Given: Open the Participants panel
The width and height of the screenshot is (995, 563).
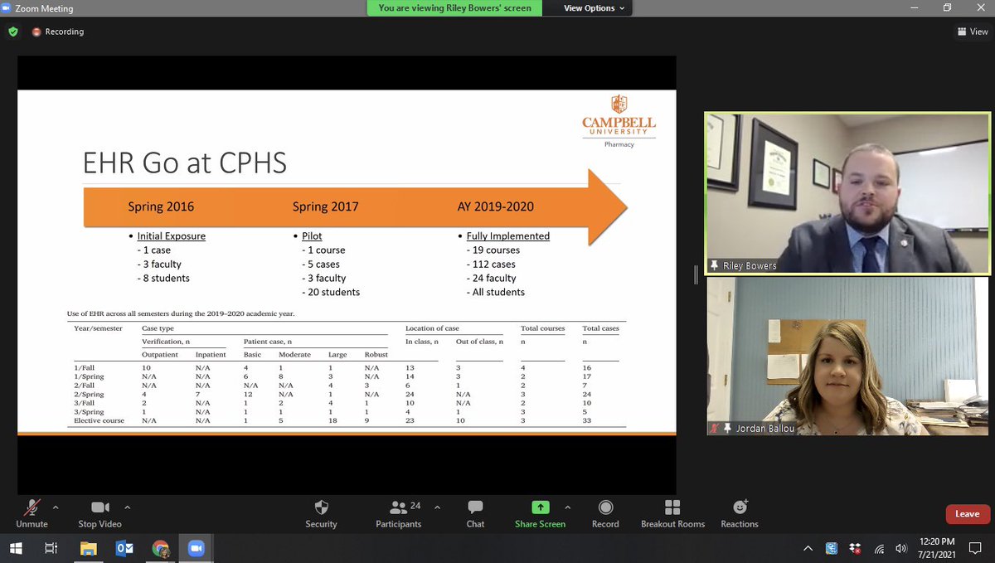Looking at the screenshot, I should click(x=399, y=514).
